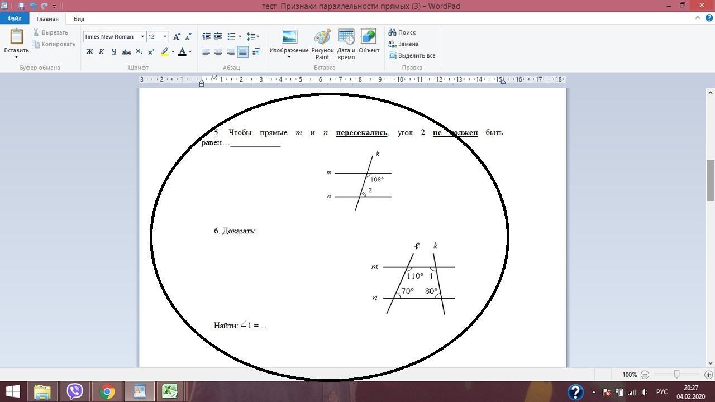Open the font color dropdown arrow
This screenshot has height=402, width=715.
point(190,52)
